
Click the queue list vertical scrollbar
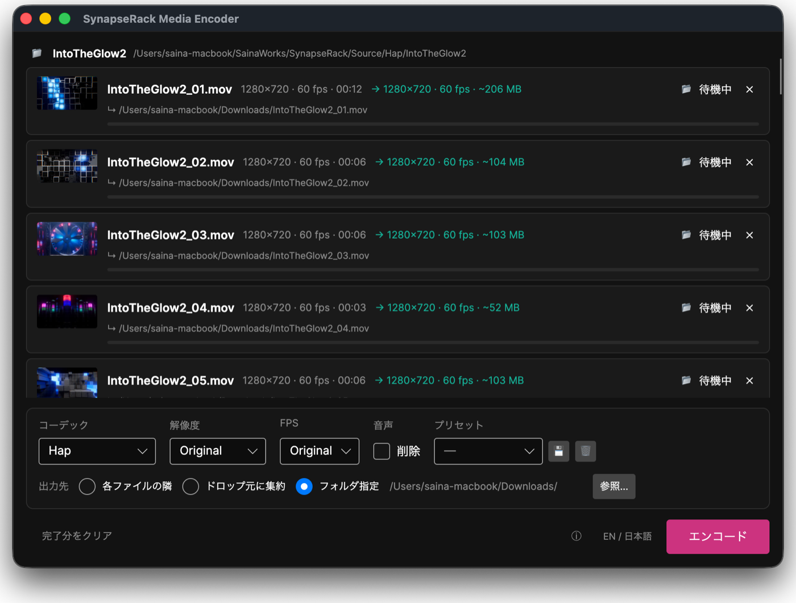click(781, 76)
